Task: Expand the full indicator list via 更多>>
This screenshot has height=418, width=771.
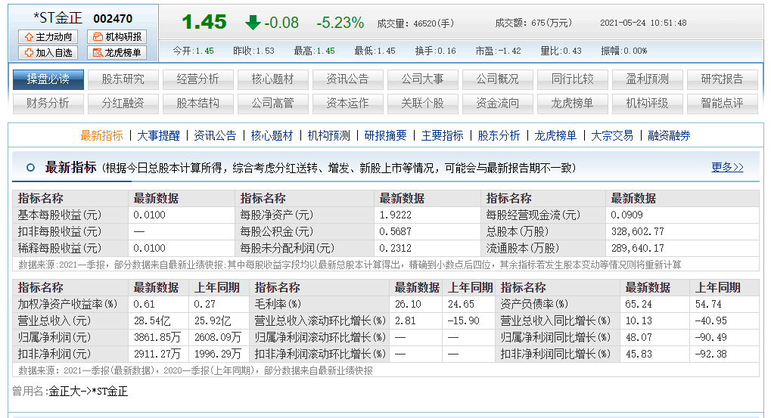Action: coord(727,167)
